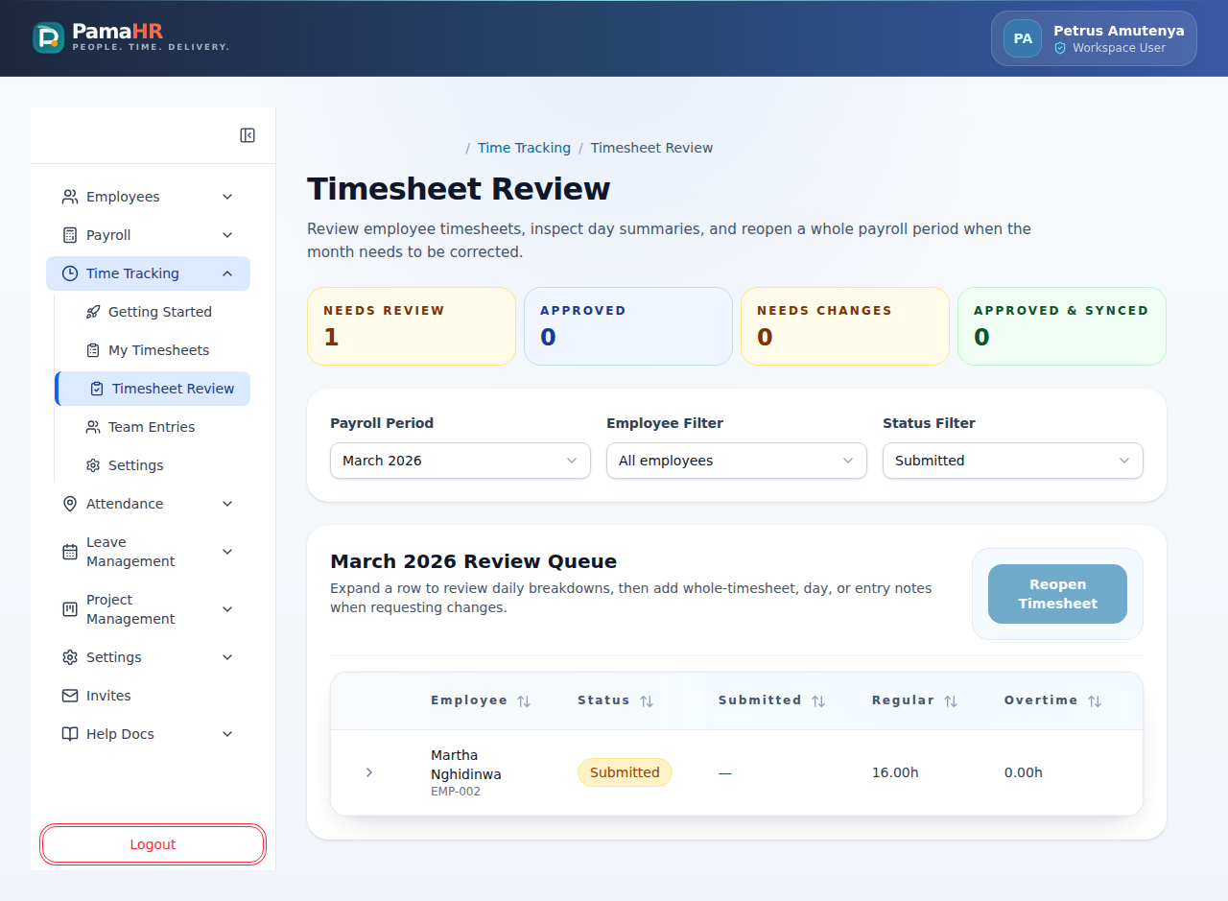Expand the Leave Management chevron
The image size is (1228, 901).
pyautogui.click(x=227, y=552)
